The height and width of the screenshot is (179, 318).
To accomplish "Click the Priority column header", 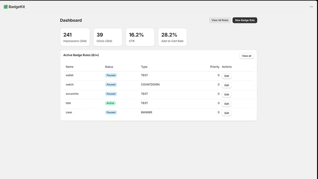I will click(x=215, y=67).
